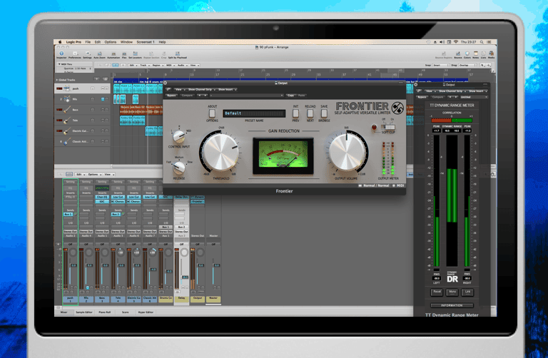Viewport: 548px width, 358px height.
Task: Click the volume icon in menu bar
Action: coord(442,42)
